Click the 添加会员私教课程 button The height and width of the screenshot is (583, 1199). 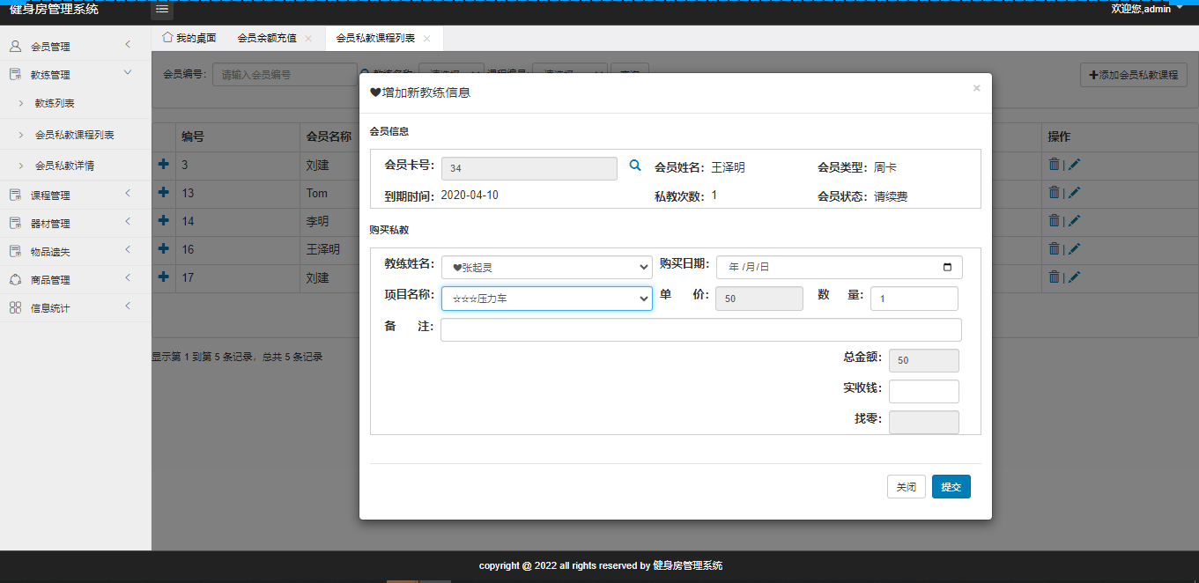[x=1134, y=75]
